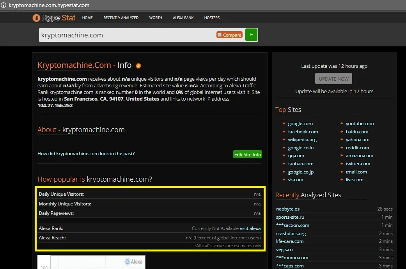Open ***mumu.com in Recently Analyzed Sites

click(x=292, y=258)
